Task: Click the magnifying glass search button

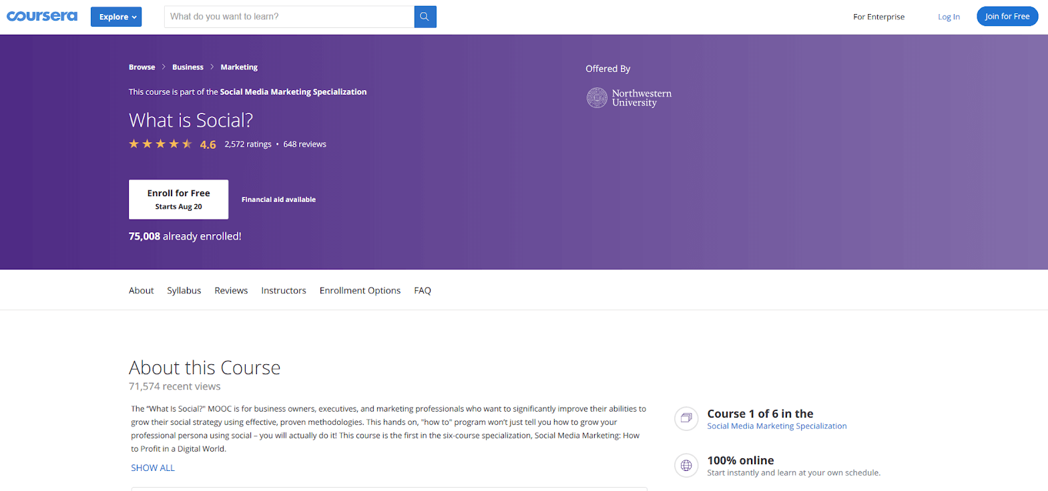Action: 425,17
